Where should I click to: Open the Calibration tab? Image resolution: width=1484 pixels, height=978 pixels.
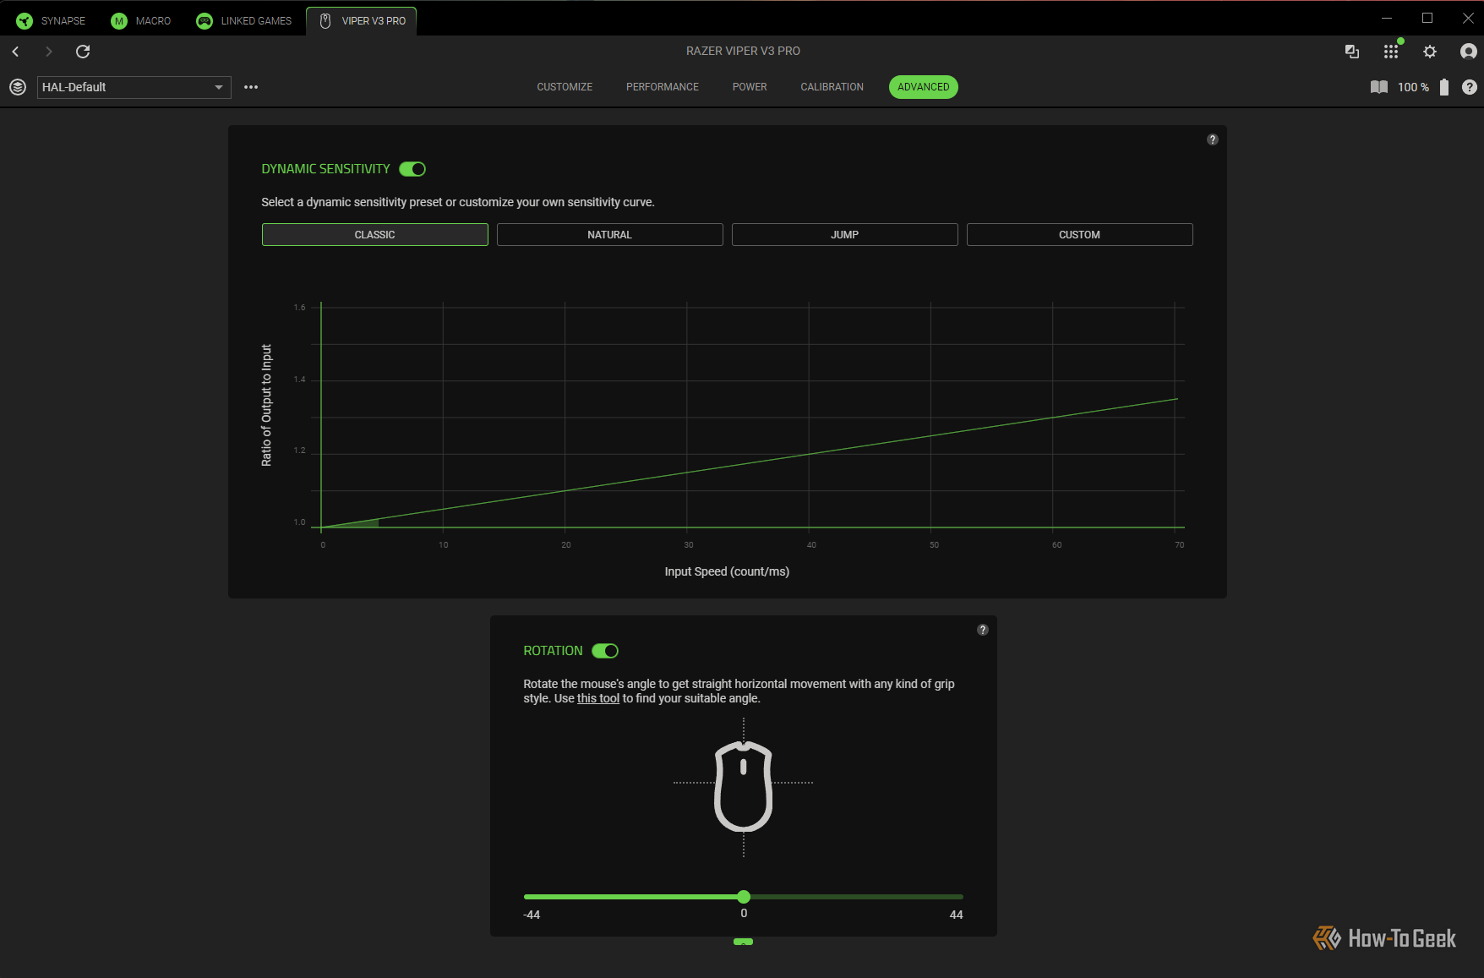click(832, 87)
